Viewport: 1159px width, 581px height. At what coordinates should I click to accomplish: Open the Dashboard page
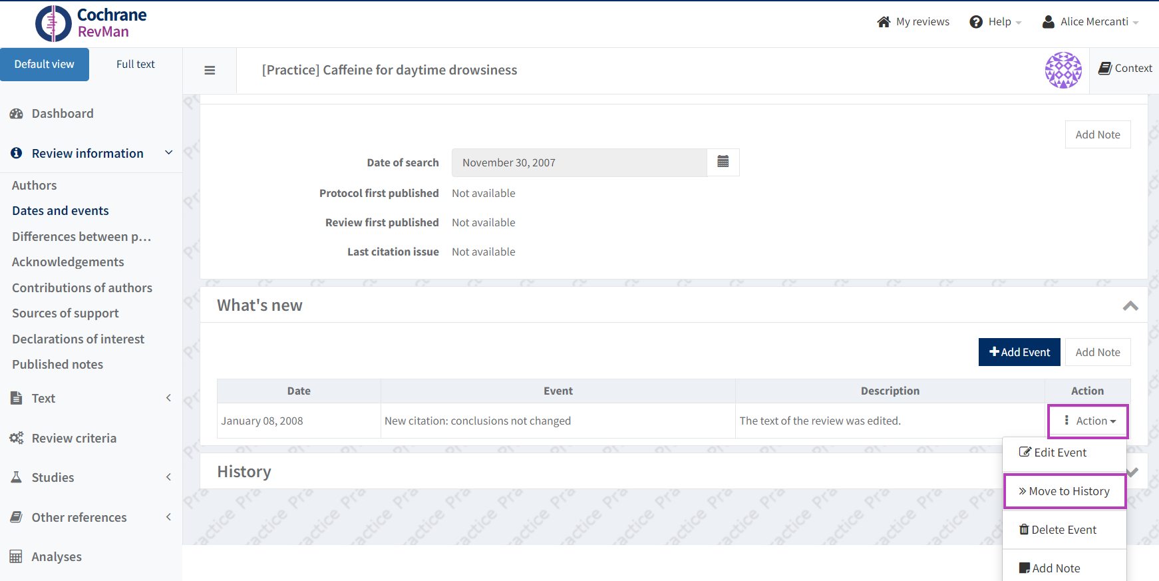[x=63, y=114]
